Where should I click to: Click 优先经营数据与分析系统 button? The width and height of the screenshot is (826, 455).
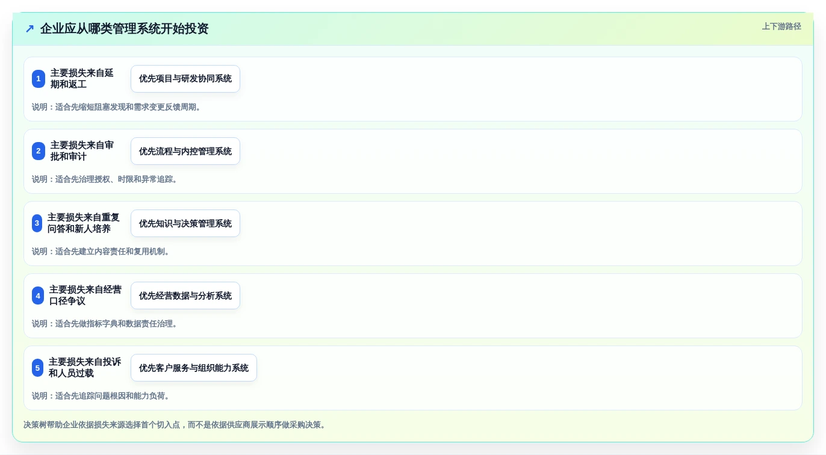[x=185, y=296]
